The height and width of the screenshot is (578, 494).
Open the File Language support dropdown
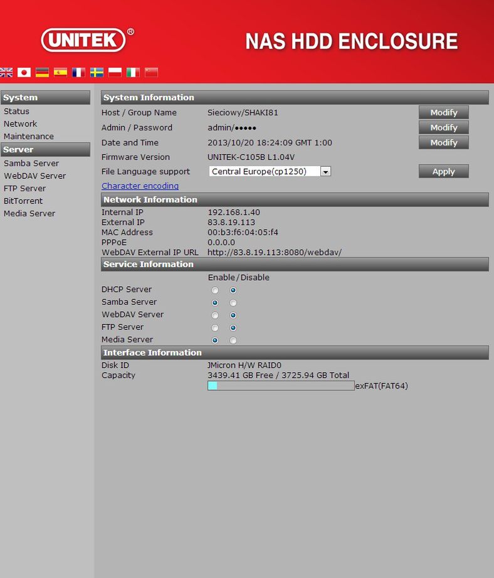tap(270, 171)
